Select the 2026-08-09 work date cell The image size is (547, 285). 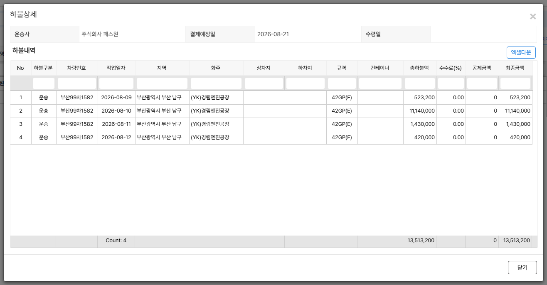(116, 98)
